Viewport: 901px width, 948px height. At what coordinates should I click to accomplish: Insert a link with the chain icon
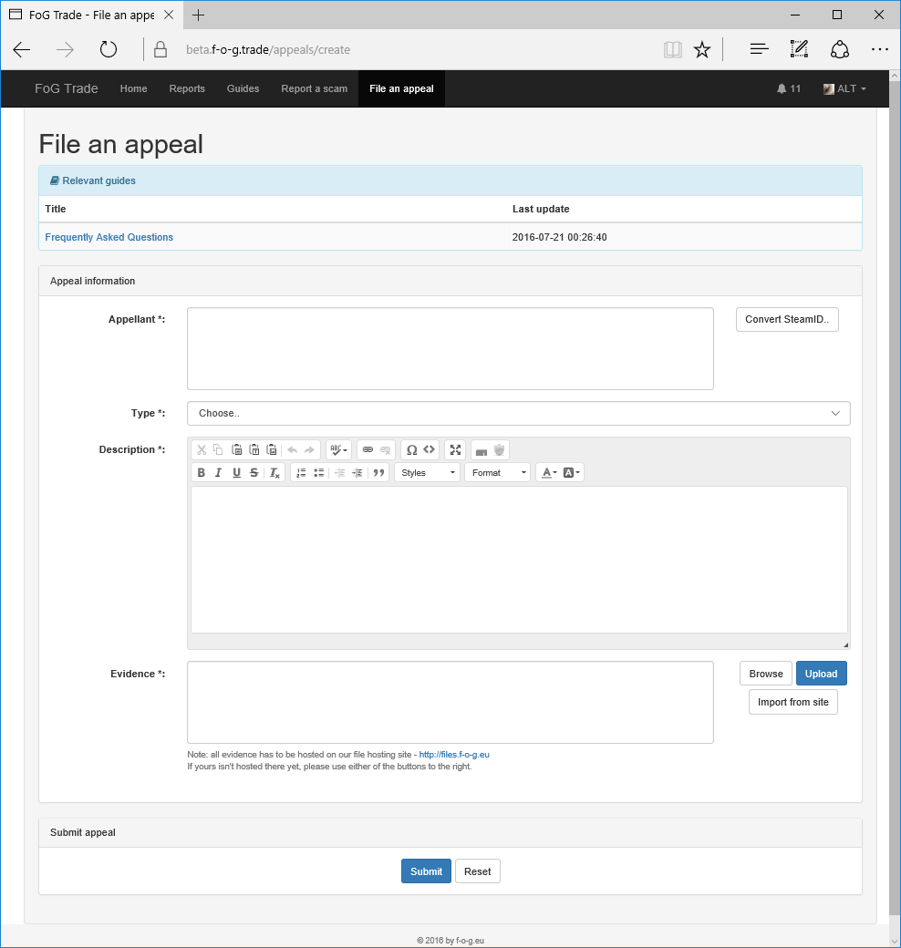pos(368,449)
